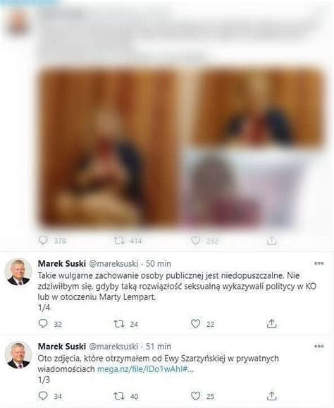The height and width of the screenshot is (408, 334).
Task: Share the 51 min Marek Suski tweet
Action: click(271, 396)
